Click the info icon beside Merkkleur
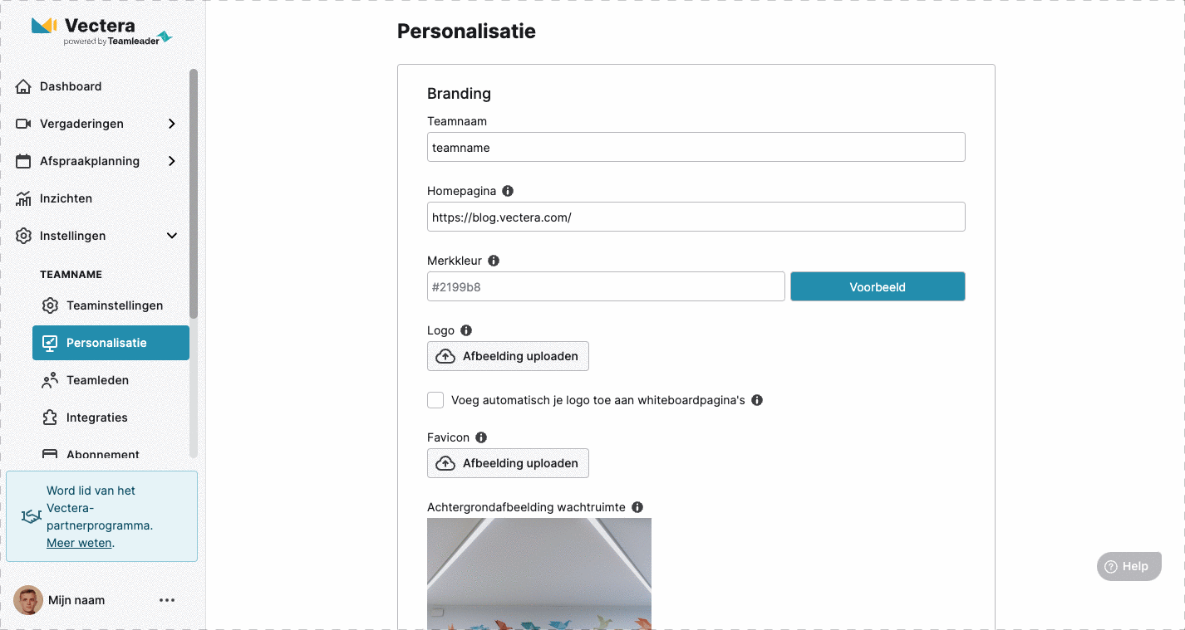The image size is (1185, 630). (494, 261)
